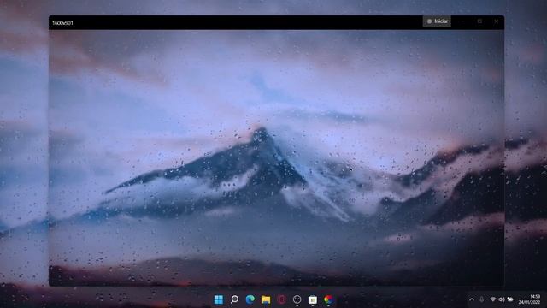Click the microphone tray icon

482,299
